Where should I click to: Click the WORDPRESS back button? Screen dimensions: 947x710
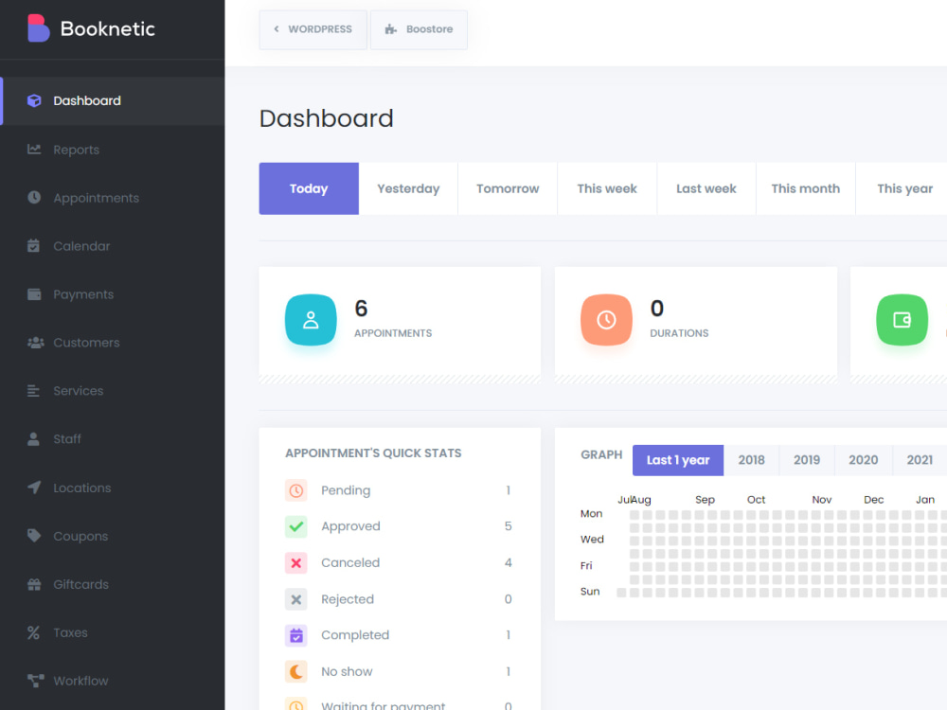313,29
